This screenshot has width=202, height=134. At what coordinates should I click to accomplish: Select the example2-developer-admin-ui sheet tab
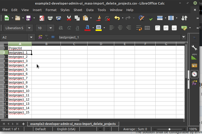(73, 124)
